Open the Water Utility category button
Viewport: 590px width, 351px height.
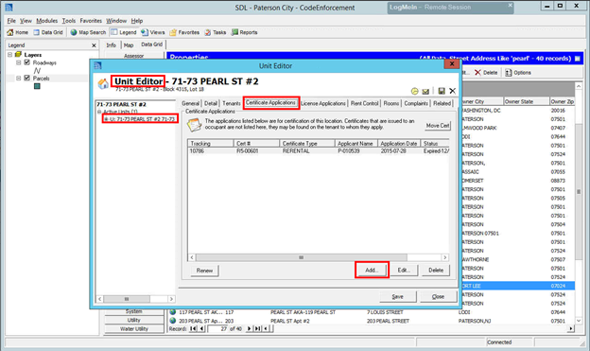click(134, 329)
